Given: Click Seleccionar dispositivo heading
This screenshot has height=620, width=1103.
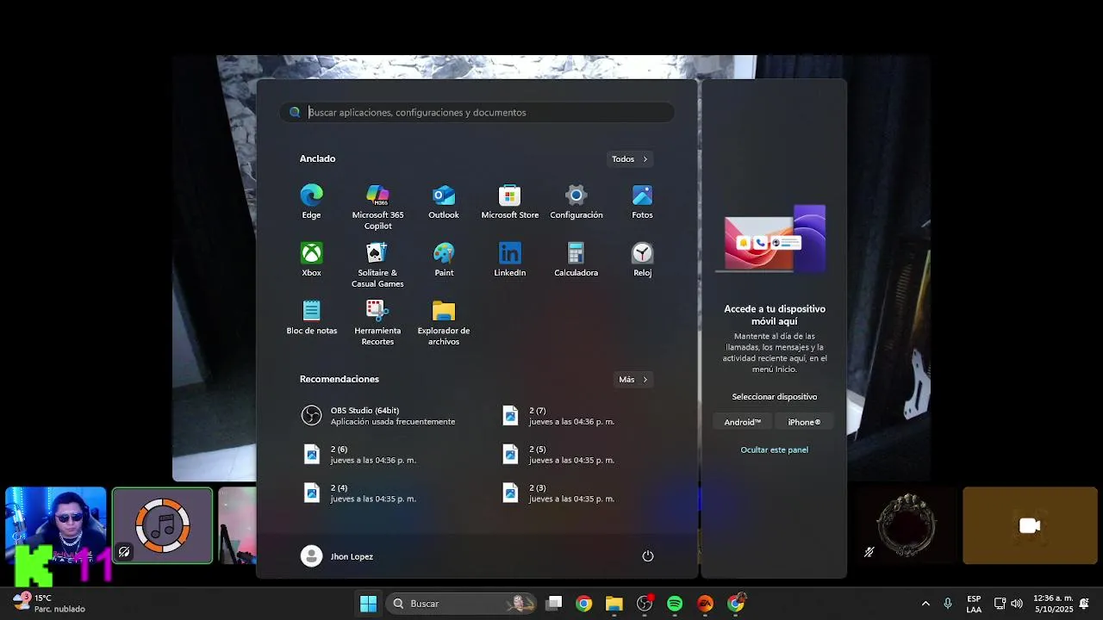Looking at the screenshot, I should click(774, 397).
